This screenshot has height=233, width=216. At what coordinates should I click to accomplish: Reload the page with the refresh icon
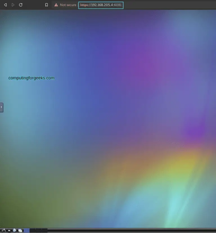21,5
